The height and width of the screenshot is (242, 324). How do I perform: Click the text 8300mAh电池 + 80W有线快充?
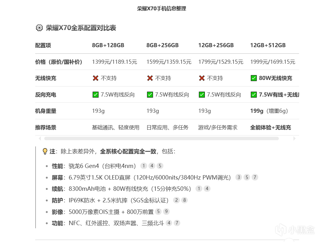pos(108,189)
